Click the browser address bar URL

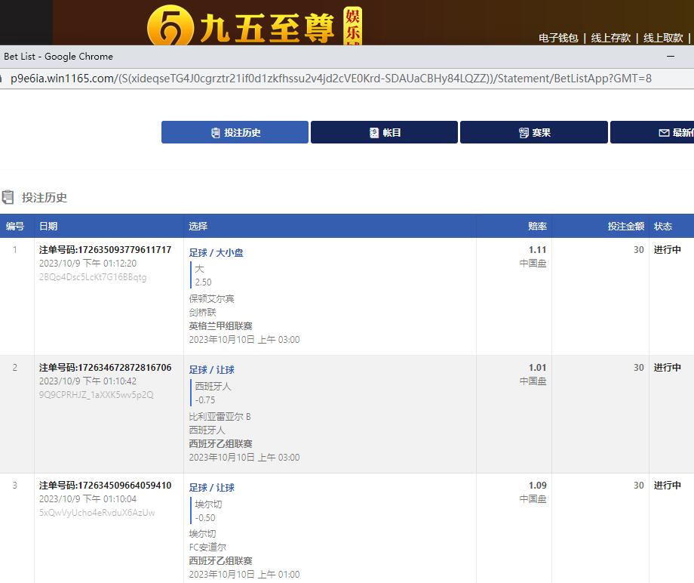point(330,79)
